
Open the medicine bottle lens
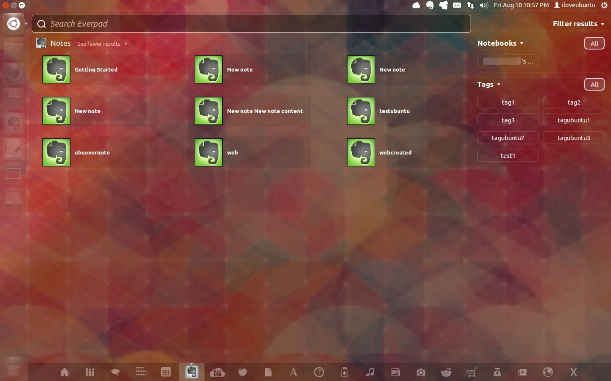pyautogui.click(x=345, y=372)
